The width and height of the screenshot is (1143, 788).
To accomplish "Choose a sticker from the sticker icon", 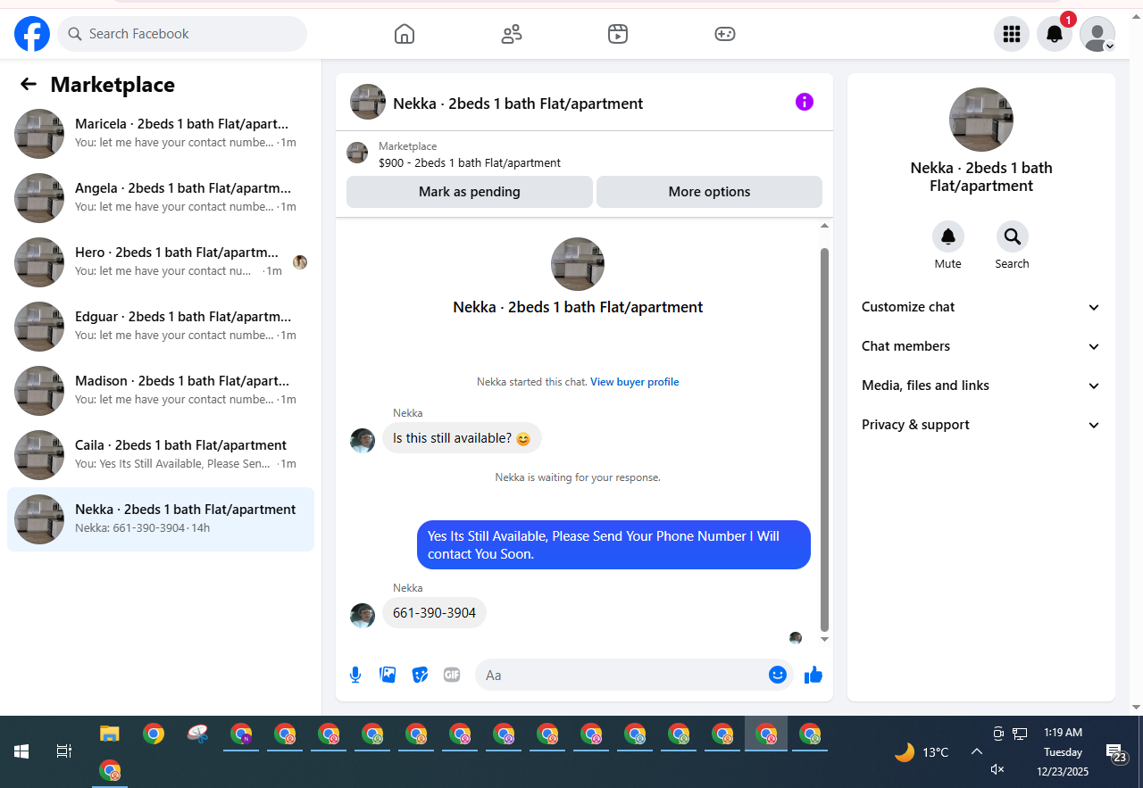I will point(420,675).
